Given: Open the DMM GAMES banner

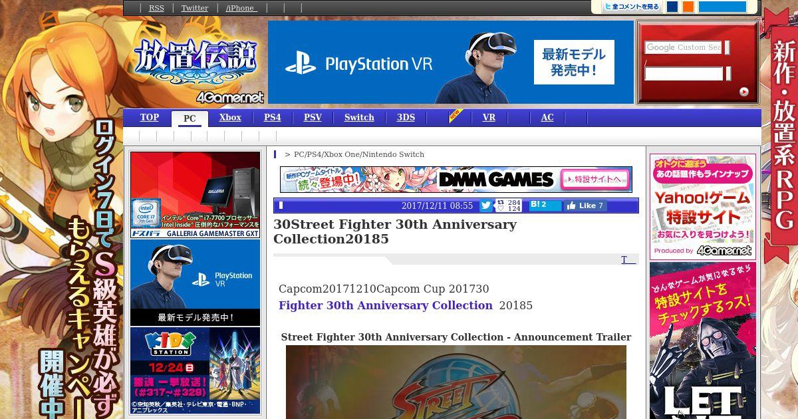Looking at the screenshot, I should coord(456,179).
